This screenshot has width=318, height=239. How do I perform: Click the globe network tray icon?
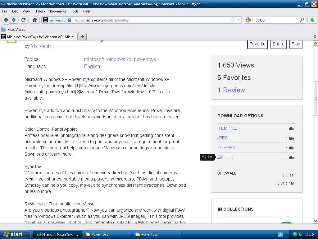(x=295, y=235)
